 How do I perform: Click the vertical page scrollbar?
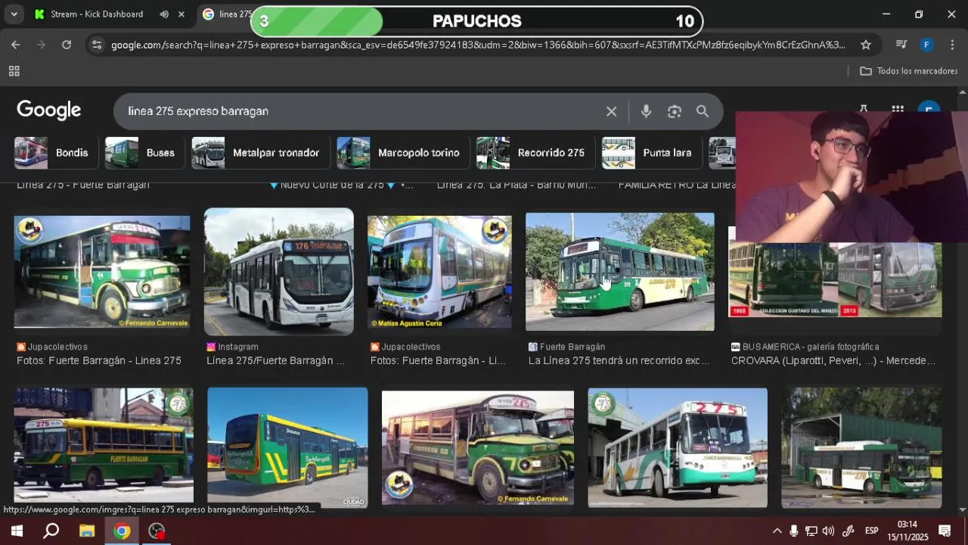pos(962,303)
